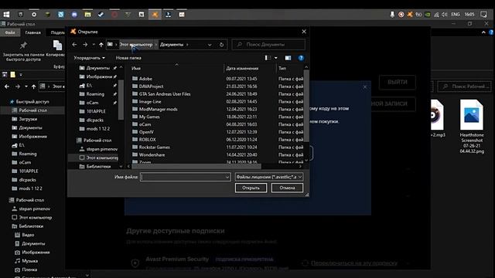The width and height of the screenshot is (495, 278).
Task: Select the Rockstar Games folder
Action: pyautogui.click(x=155, y=147)
